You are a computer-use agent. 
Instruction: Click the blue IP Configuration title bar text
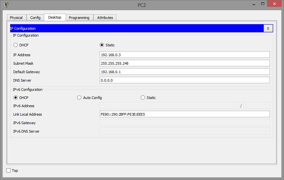point(23,28)
